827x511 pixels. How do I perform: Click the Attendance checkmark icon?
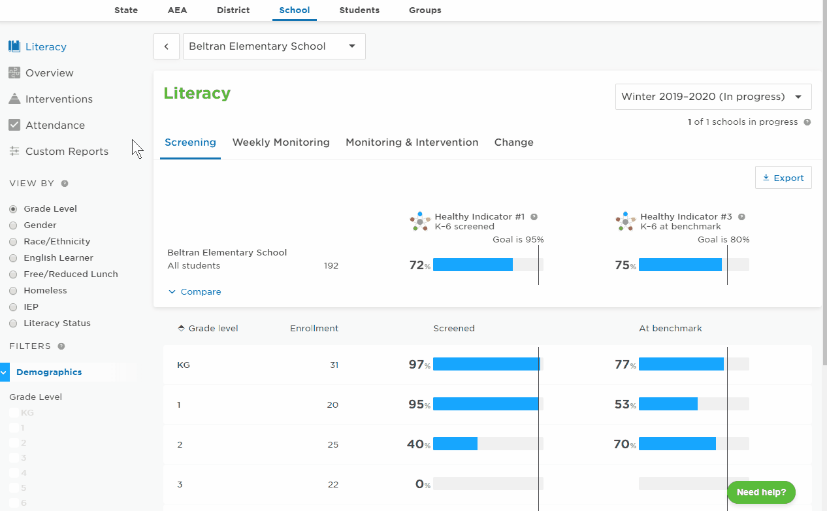[x=14, y=125]
